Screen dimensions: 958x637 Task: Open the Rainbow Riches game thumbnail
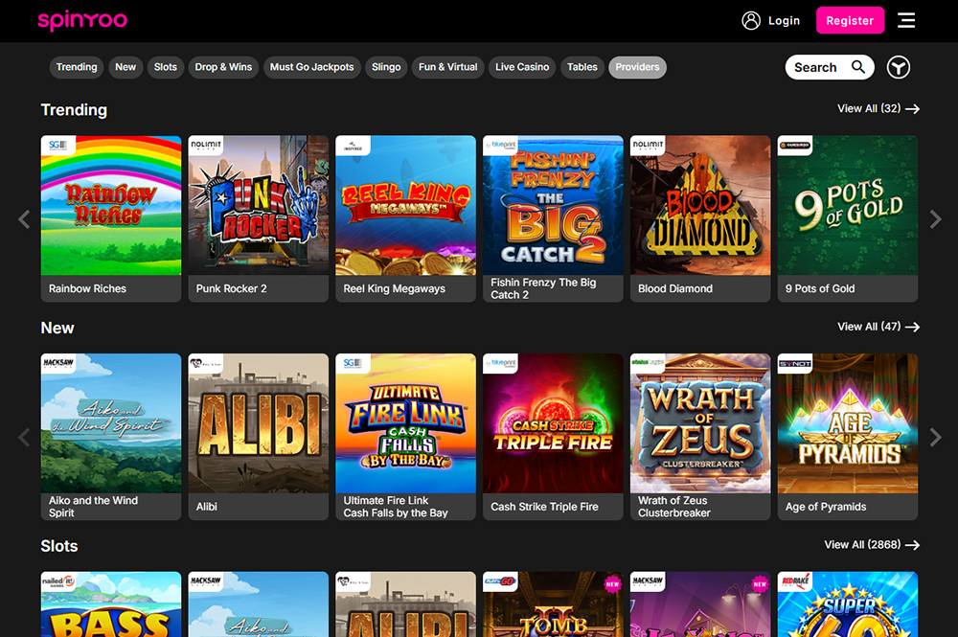coord(111,206)
